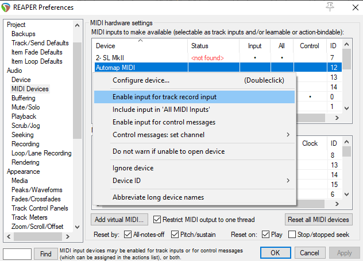Confirm preferences with OK button

coord(275,252)
